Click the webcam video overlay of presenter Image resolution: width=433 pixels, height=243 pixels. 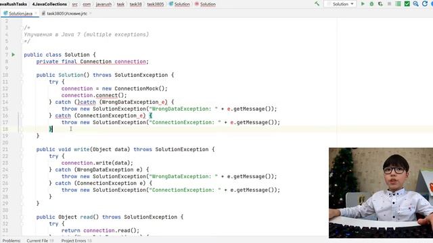point(381,193)
